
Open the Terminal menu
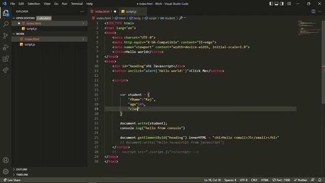coord(77,4)
